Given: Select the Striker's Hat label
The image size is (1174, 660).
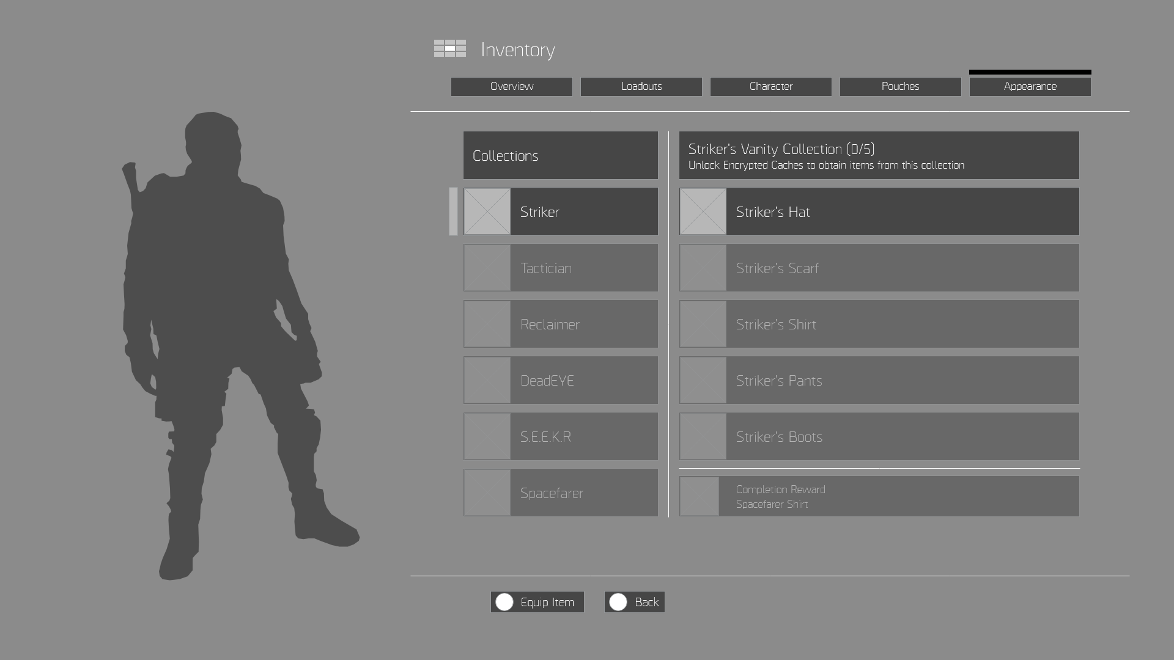Looking at the screenshot, I should point(773,212).
